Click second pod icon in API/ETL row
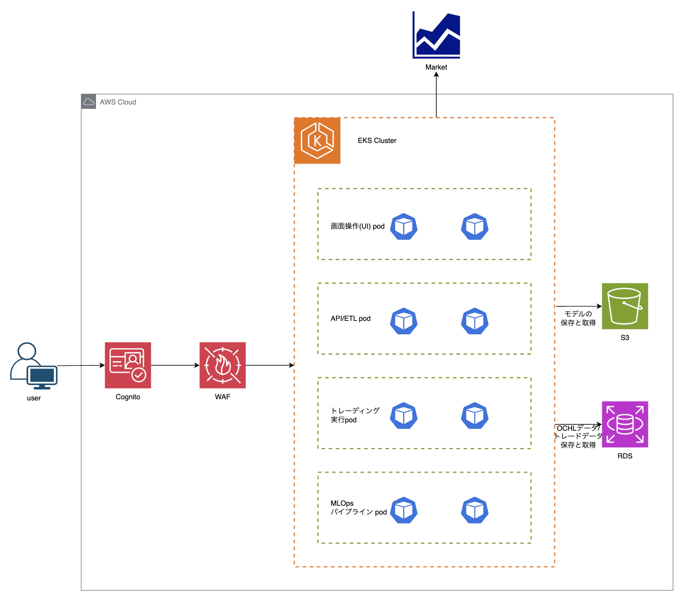 pyautogui.click(x=475, y=321)
